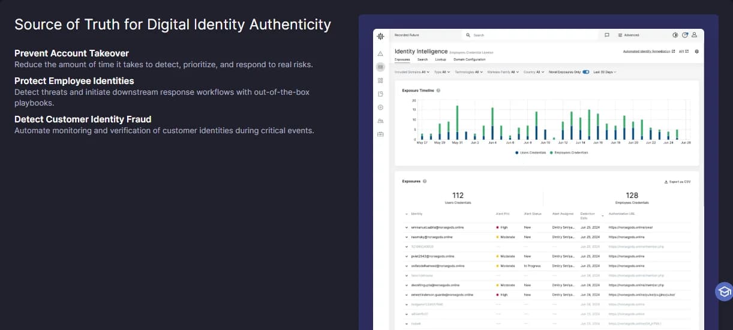Switch to the Exposures tab
Viewport: 733px width, 330px height.
point(402,59)
